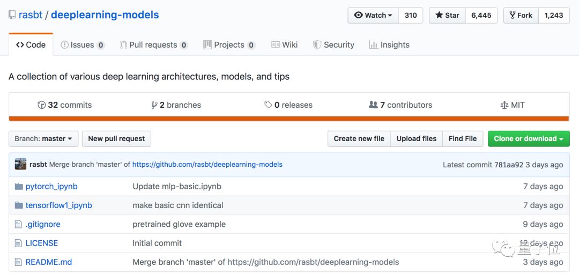Click the README.md file icon
Screen dimensions: 579x274
(x=19, y=262)
